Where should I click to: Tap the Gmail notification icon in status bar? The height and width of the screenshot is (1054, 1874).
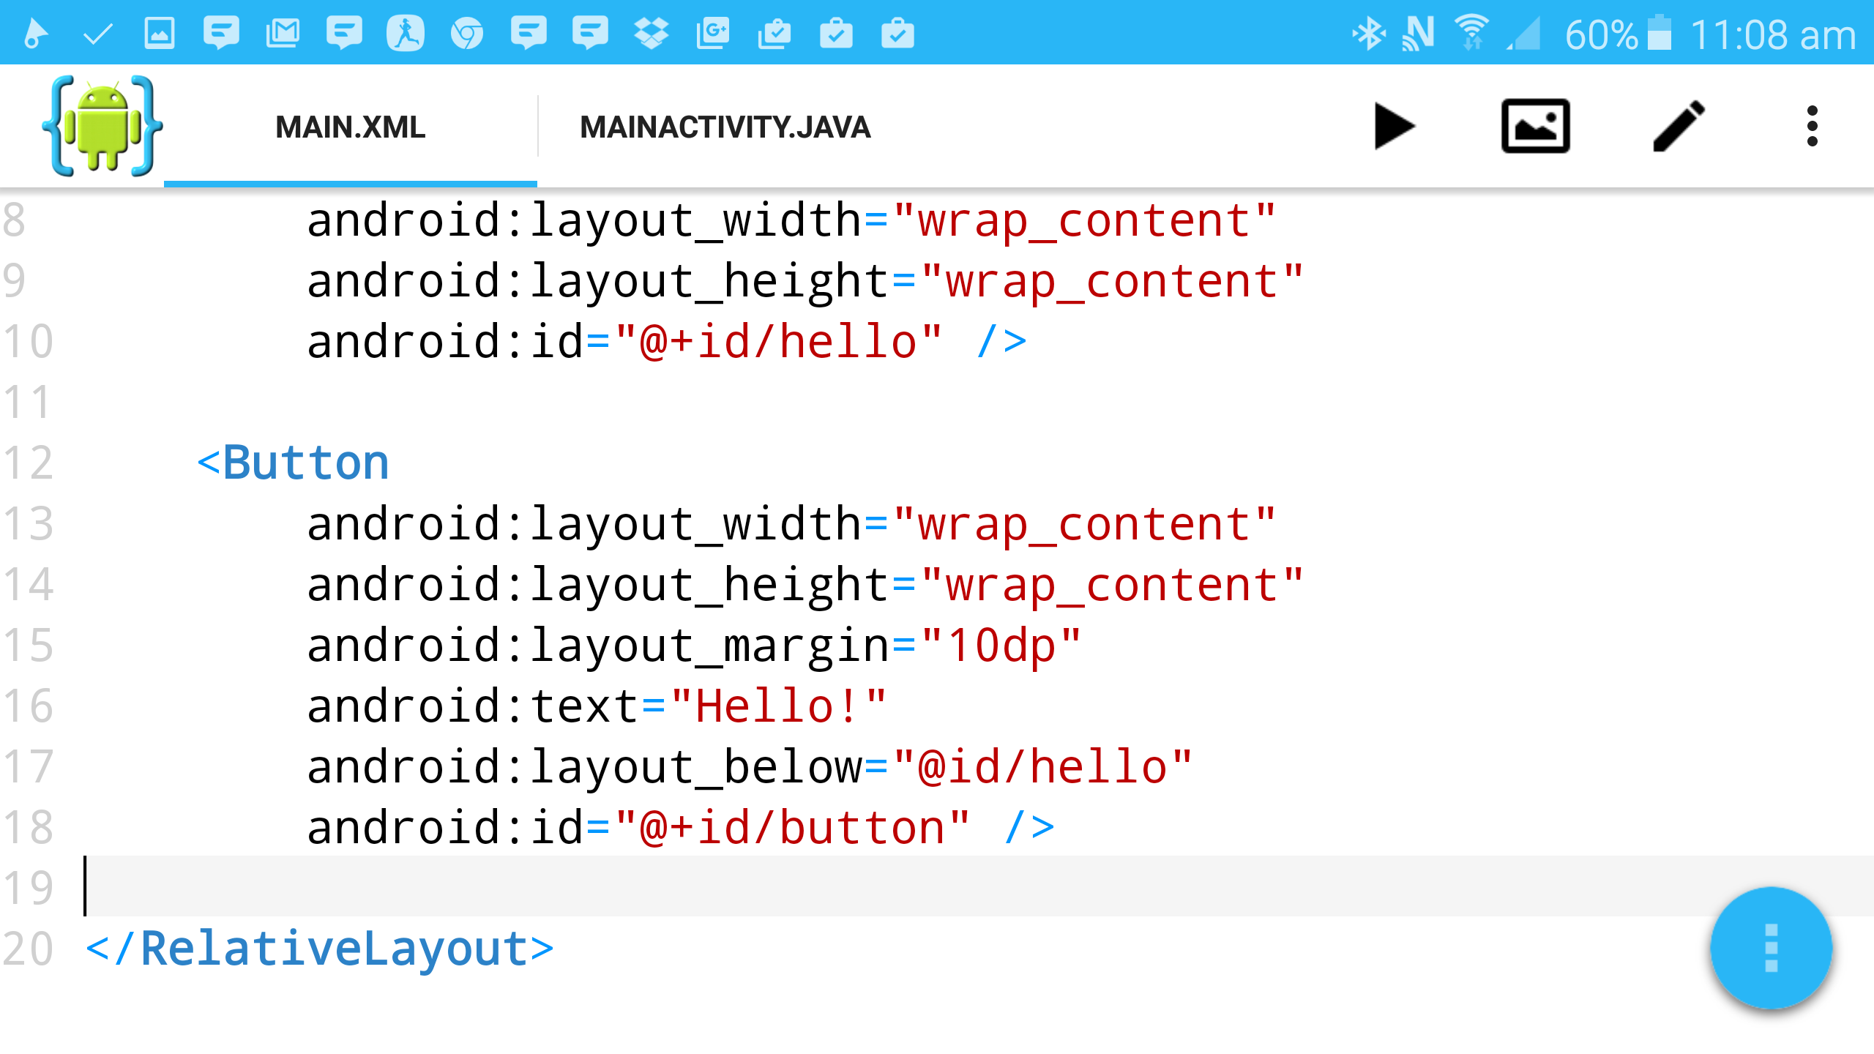tap(283, 34)
